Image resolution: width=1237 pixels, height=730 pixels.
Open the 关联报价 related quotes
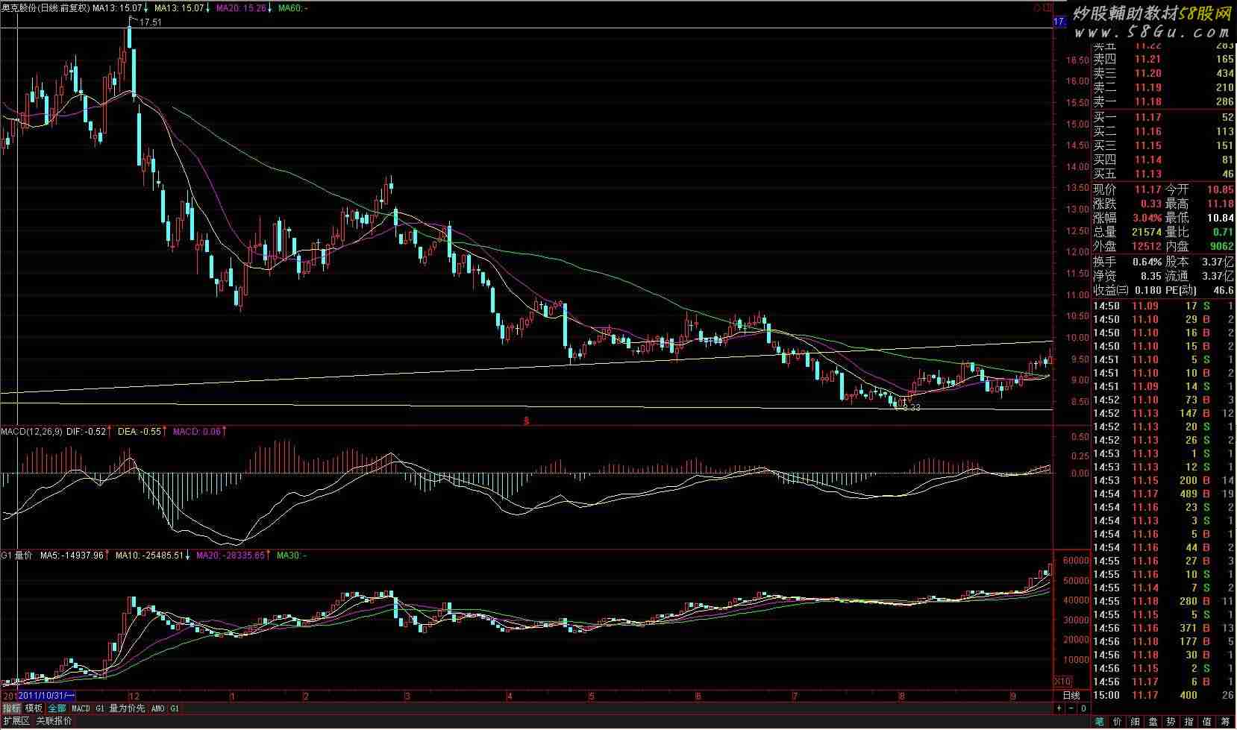pyautogui.click(x=54, y=721)
